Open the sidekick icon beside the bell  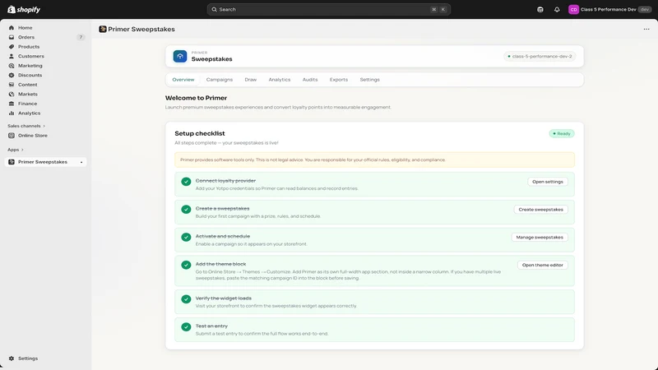pyautogui.click(x=540, y=9)
